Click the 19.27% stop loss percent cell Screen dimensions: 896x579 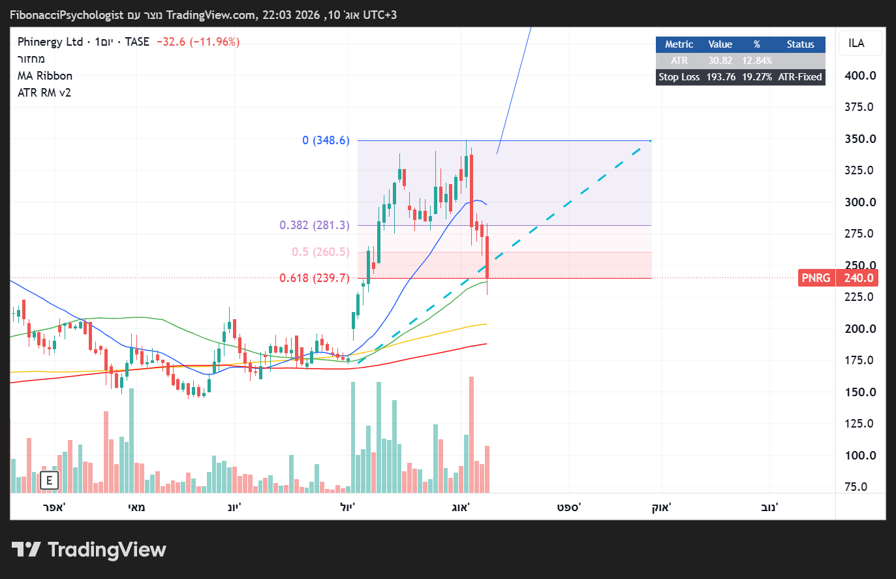(757, 77)
